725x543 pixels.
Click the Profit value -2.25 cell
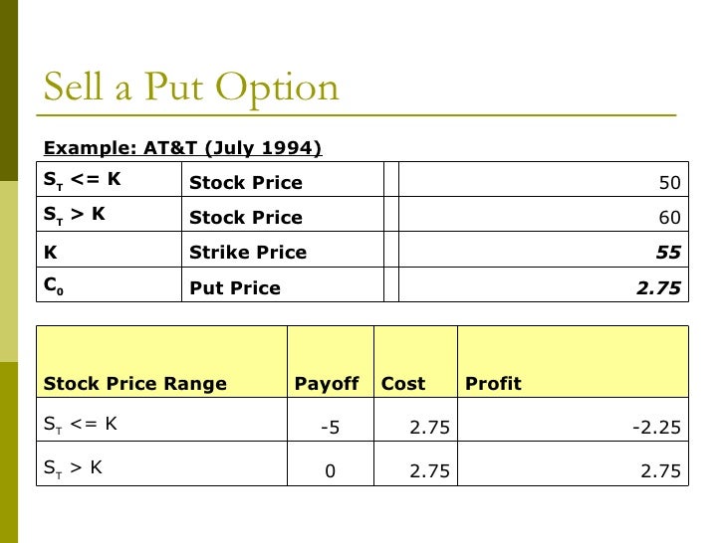point(656,428)
